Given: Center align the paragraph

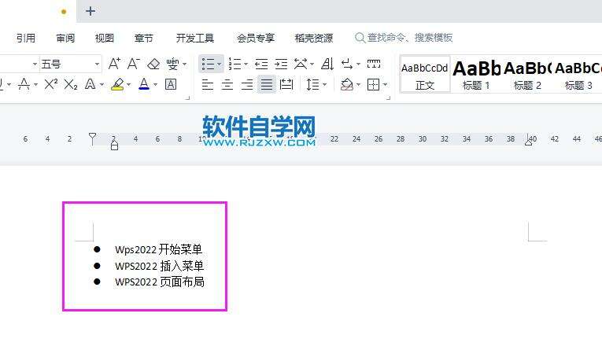Looking at the screenshot, I should coord(227,84).
